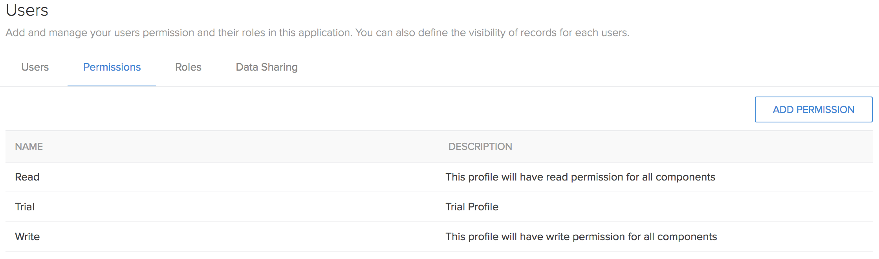The image size is (879, 259).
Task: Click the Trial Profile description text
Action: (x=471, y=207)
